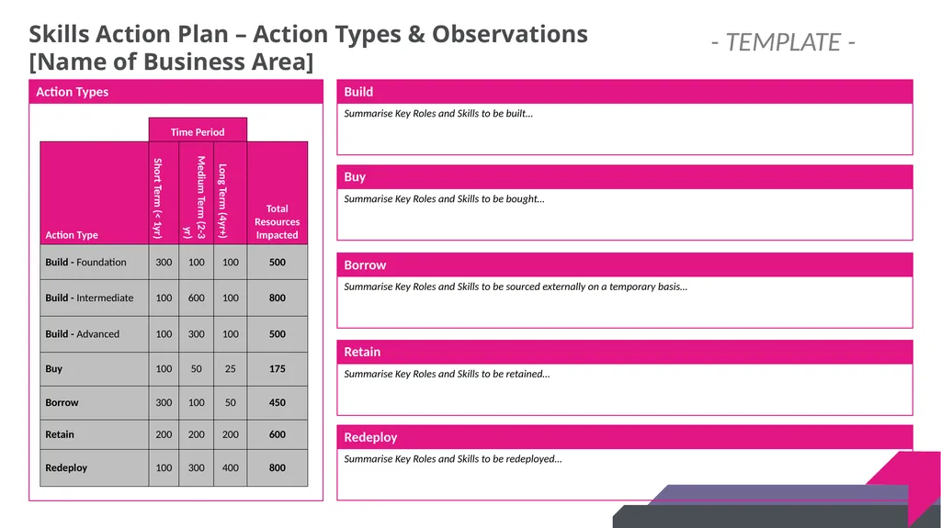941x528 pixels.
Task: Click the Total Resources Impacted header
Action: (x=277, y=221)
